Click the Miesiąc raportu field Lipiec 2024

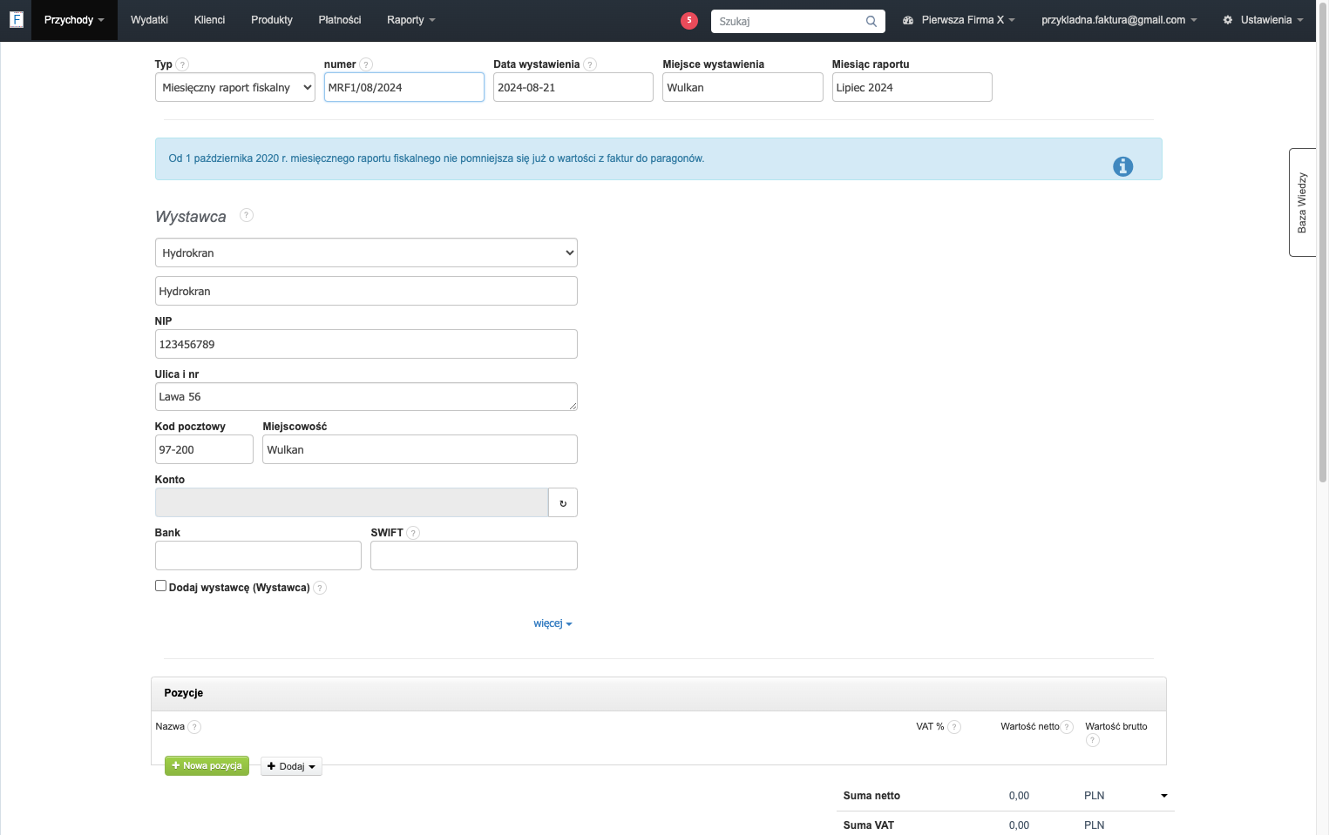tap(912, 87)
